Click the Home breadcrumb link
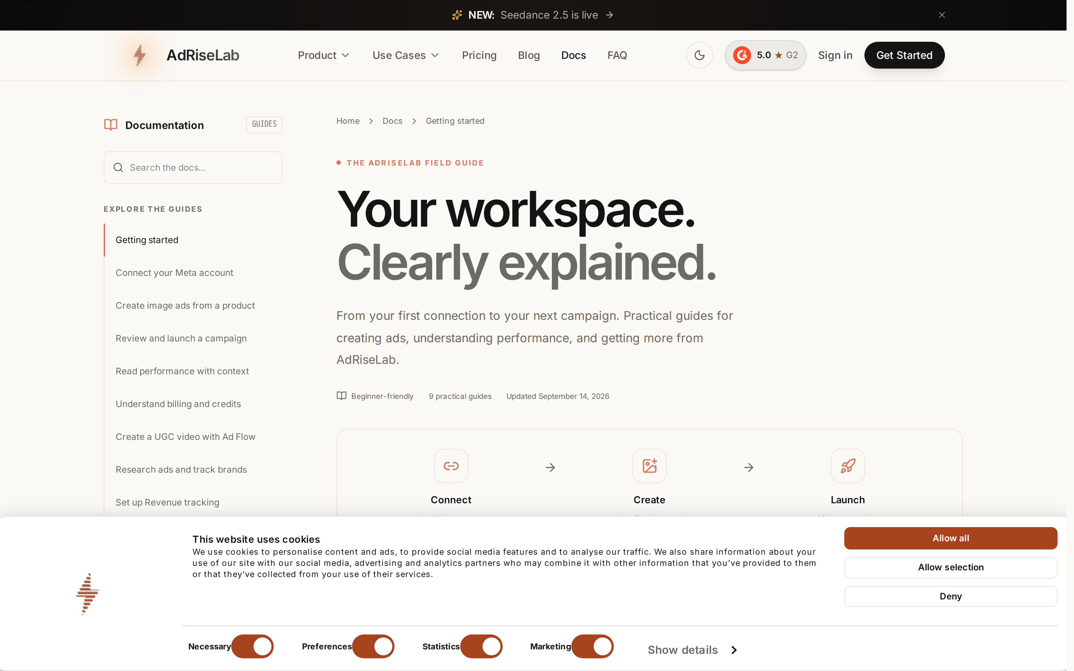 348,121
